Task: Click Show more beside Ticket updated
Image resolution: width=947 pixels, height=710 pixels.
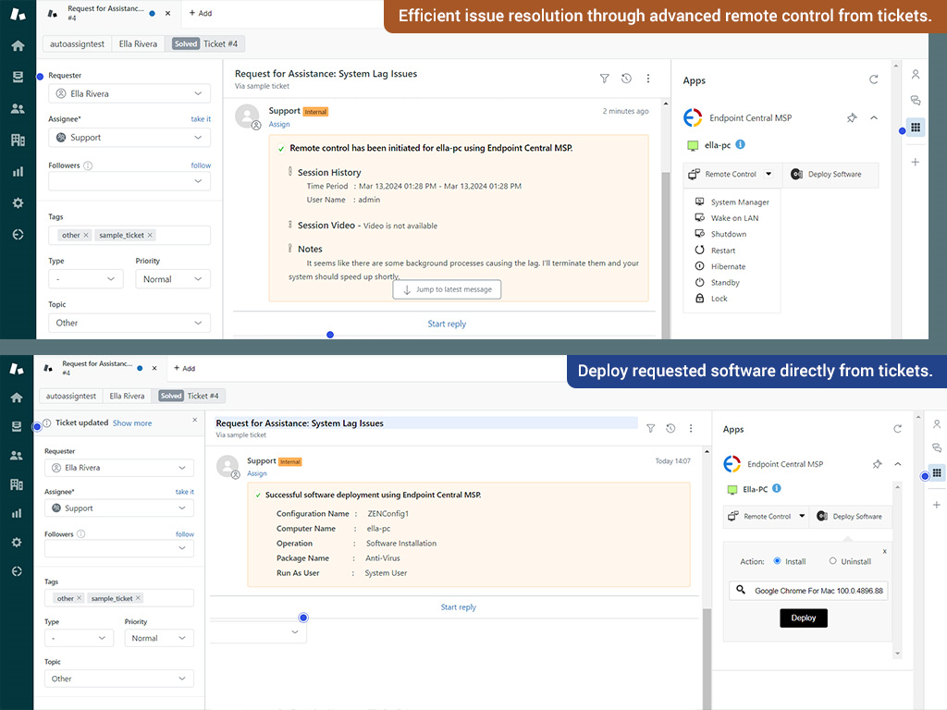Action: [x=132, y=423]
